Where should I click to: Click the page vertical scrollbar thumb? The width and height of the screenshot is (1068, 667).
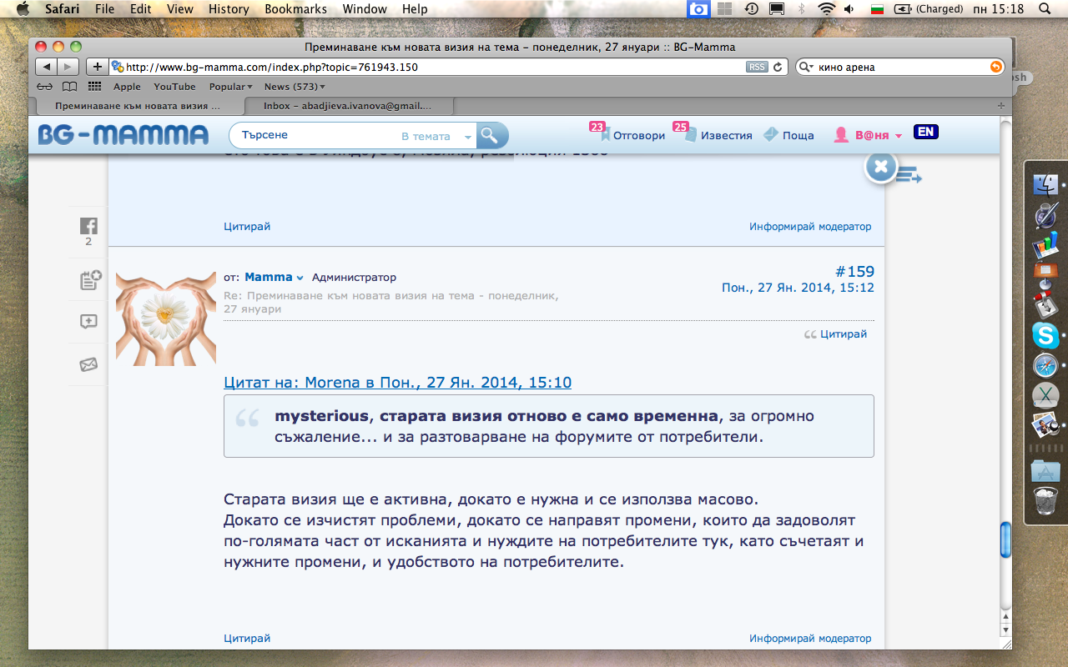[x=1005, y=539]
